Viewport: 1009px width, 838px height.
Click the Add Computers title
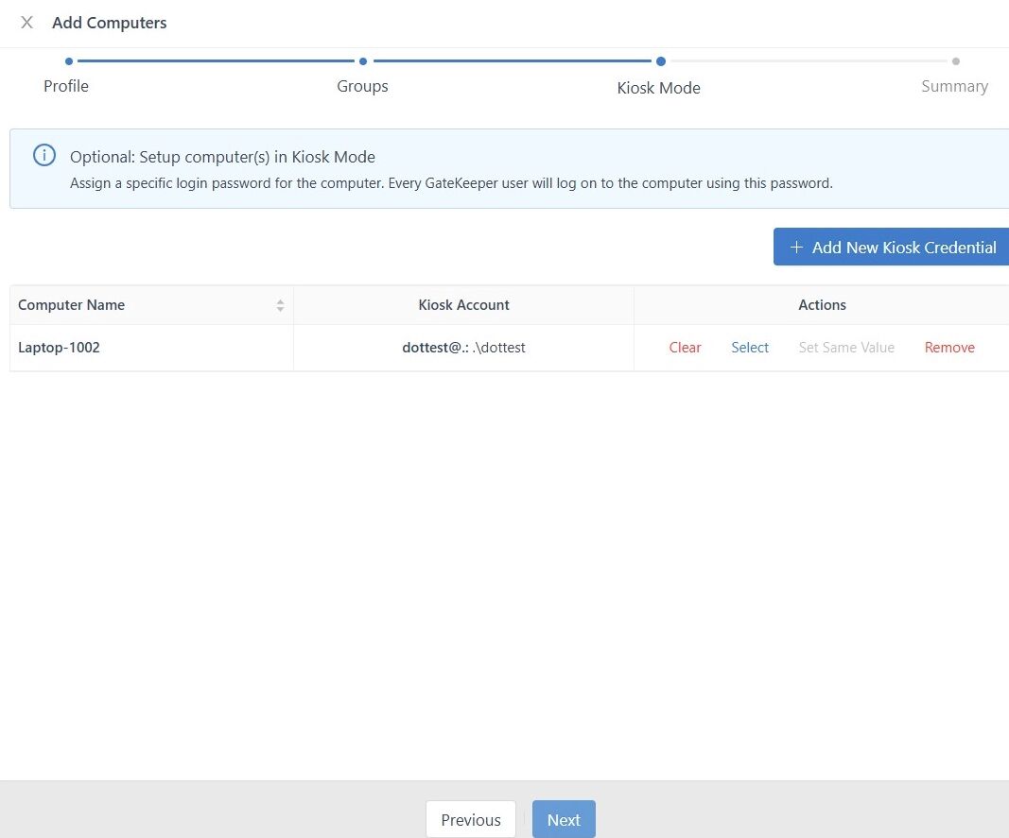110,23
